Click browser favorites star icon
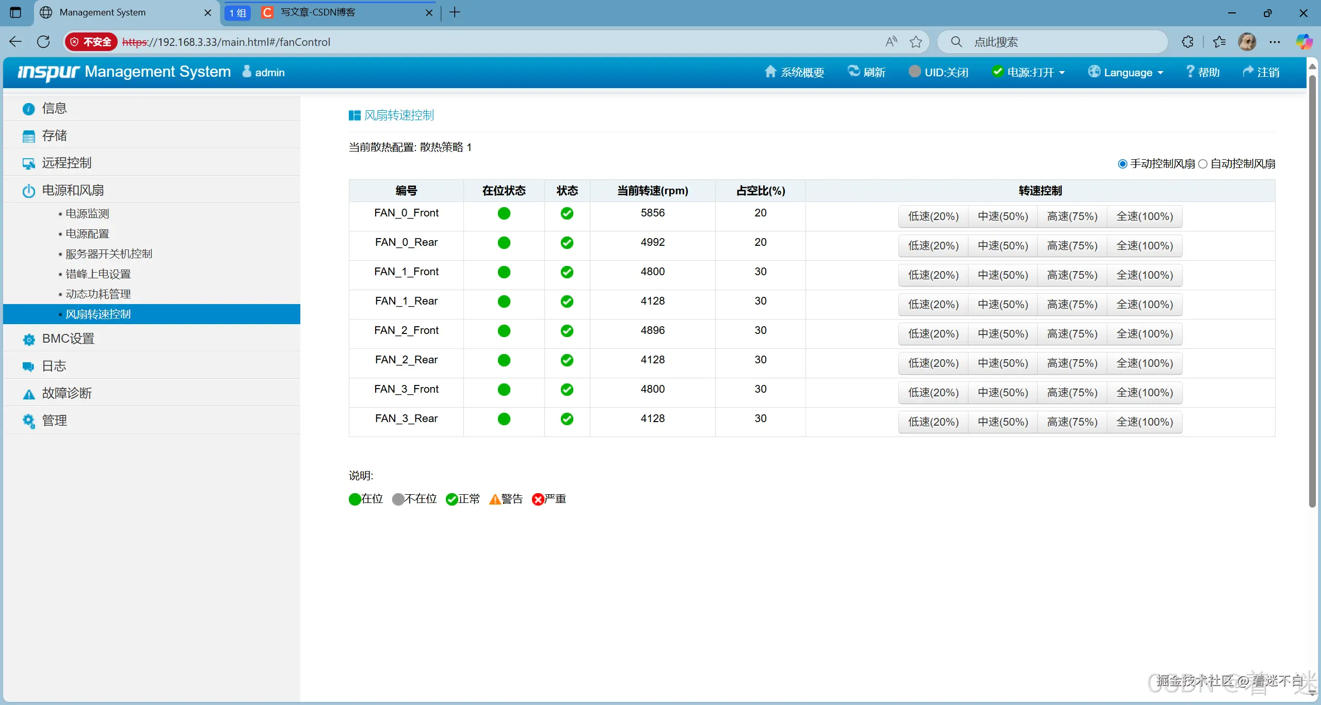Viewport: 1321px width, 705px height. pos(916,42)
